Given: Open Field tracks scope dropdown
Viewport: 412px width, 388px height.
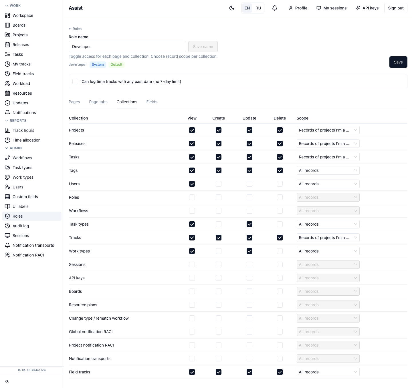Looking at the screenshot, I should coord(328,372).
